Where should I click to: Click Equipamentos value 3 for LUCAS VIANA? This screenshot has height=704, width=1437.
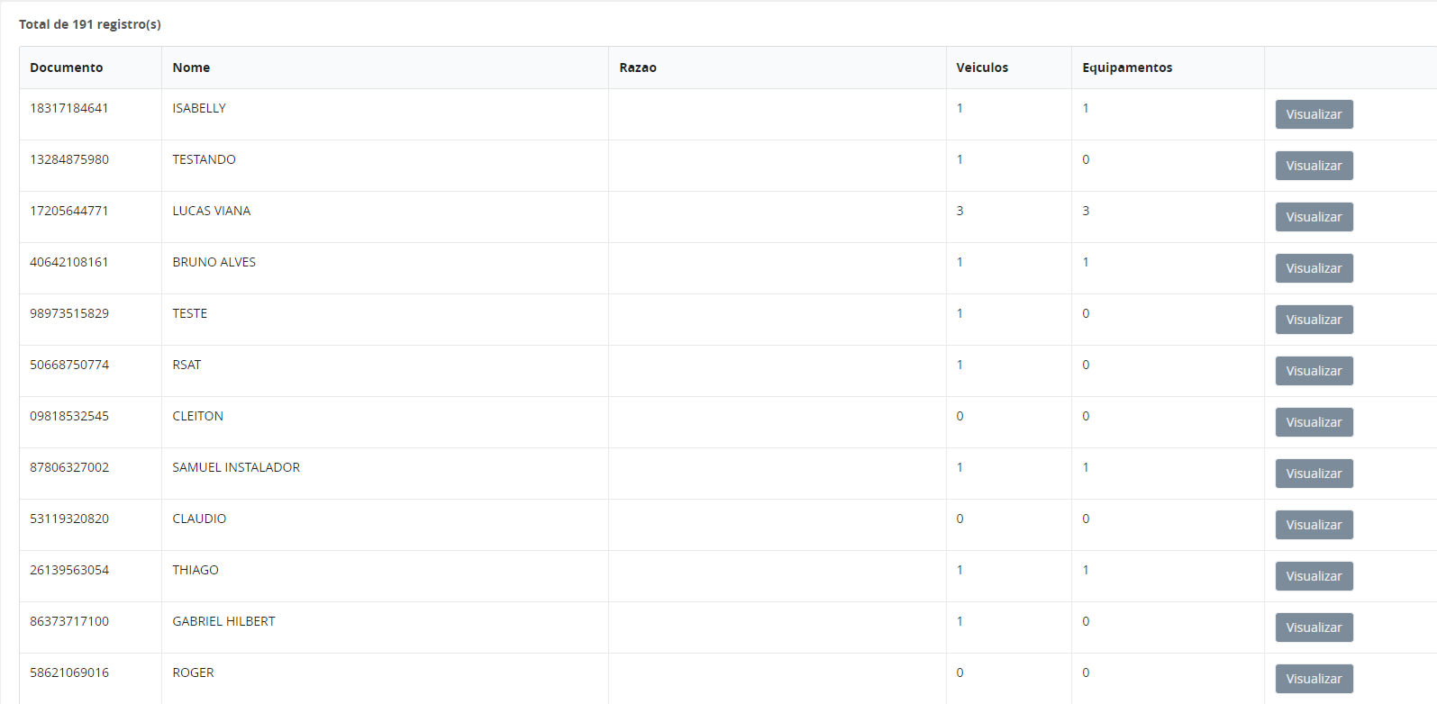coord(1086,211)
